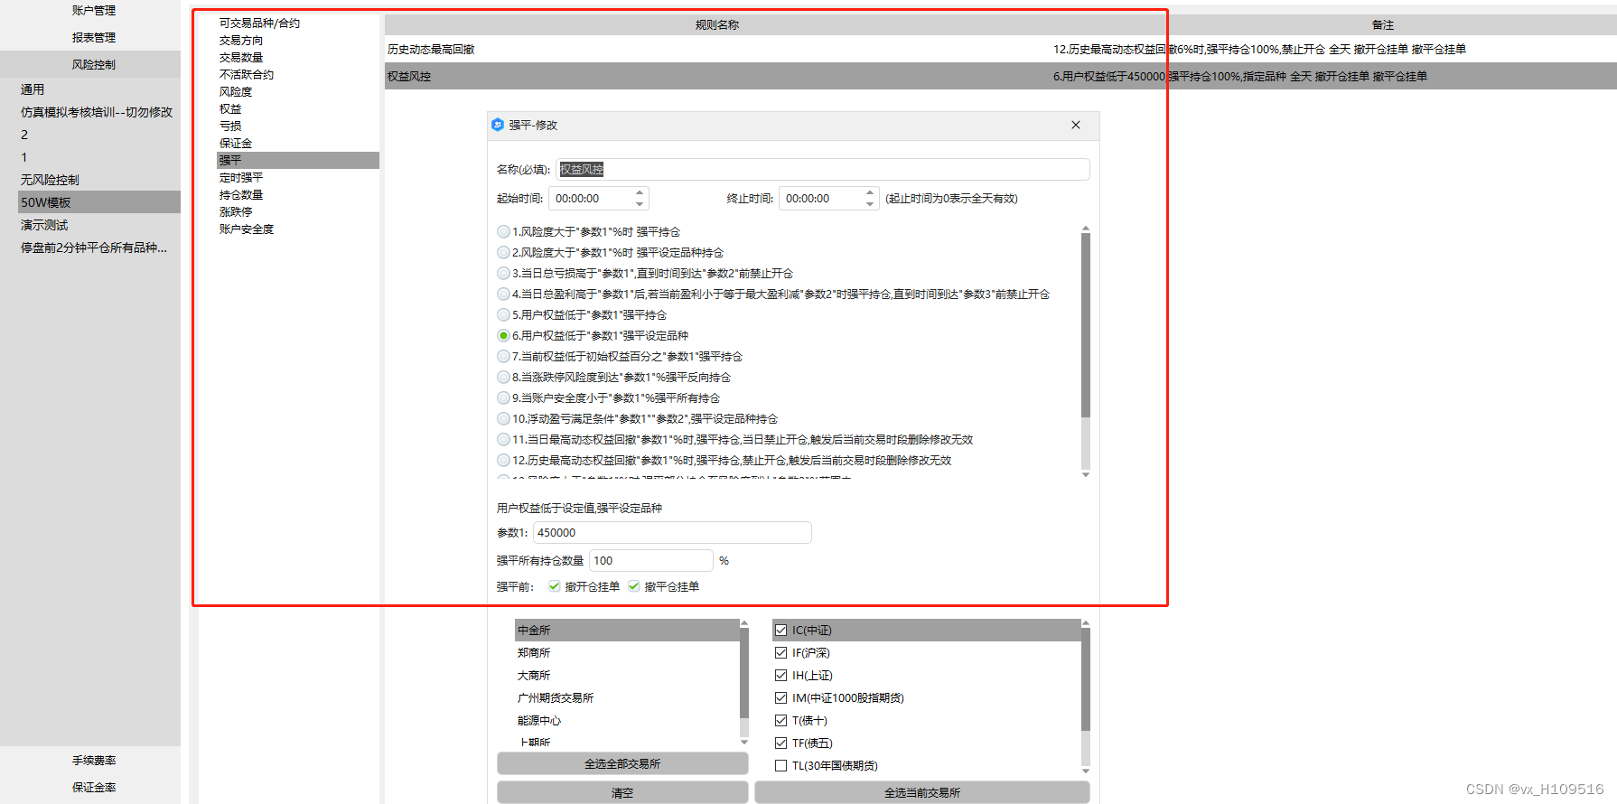Image resolution: width=1617 pixels, height=804 pixels.
Task: Click the 规则名称 column header
Action: (717, 25)
